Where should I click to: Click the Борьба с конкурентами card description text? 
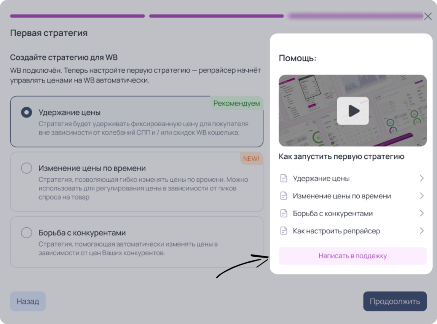point(128,248)
